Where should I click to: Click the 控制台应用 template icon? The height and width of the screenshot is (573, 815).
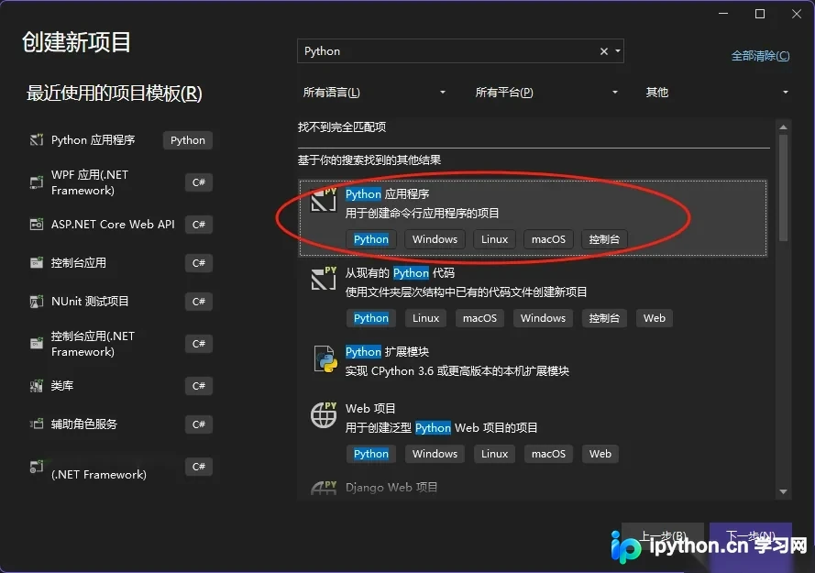(37, 263)
